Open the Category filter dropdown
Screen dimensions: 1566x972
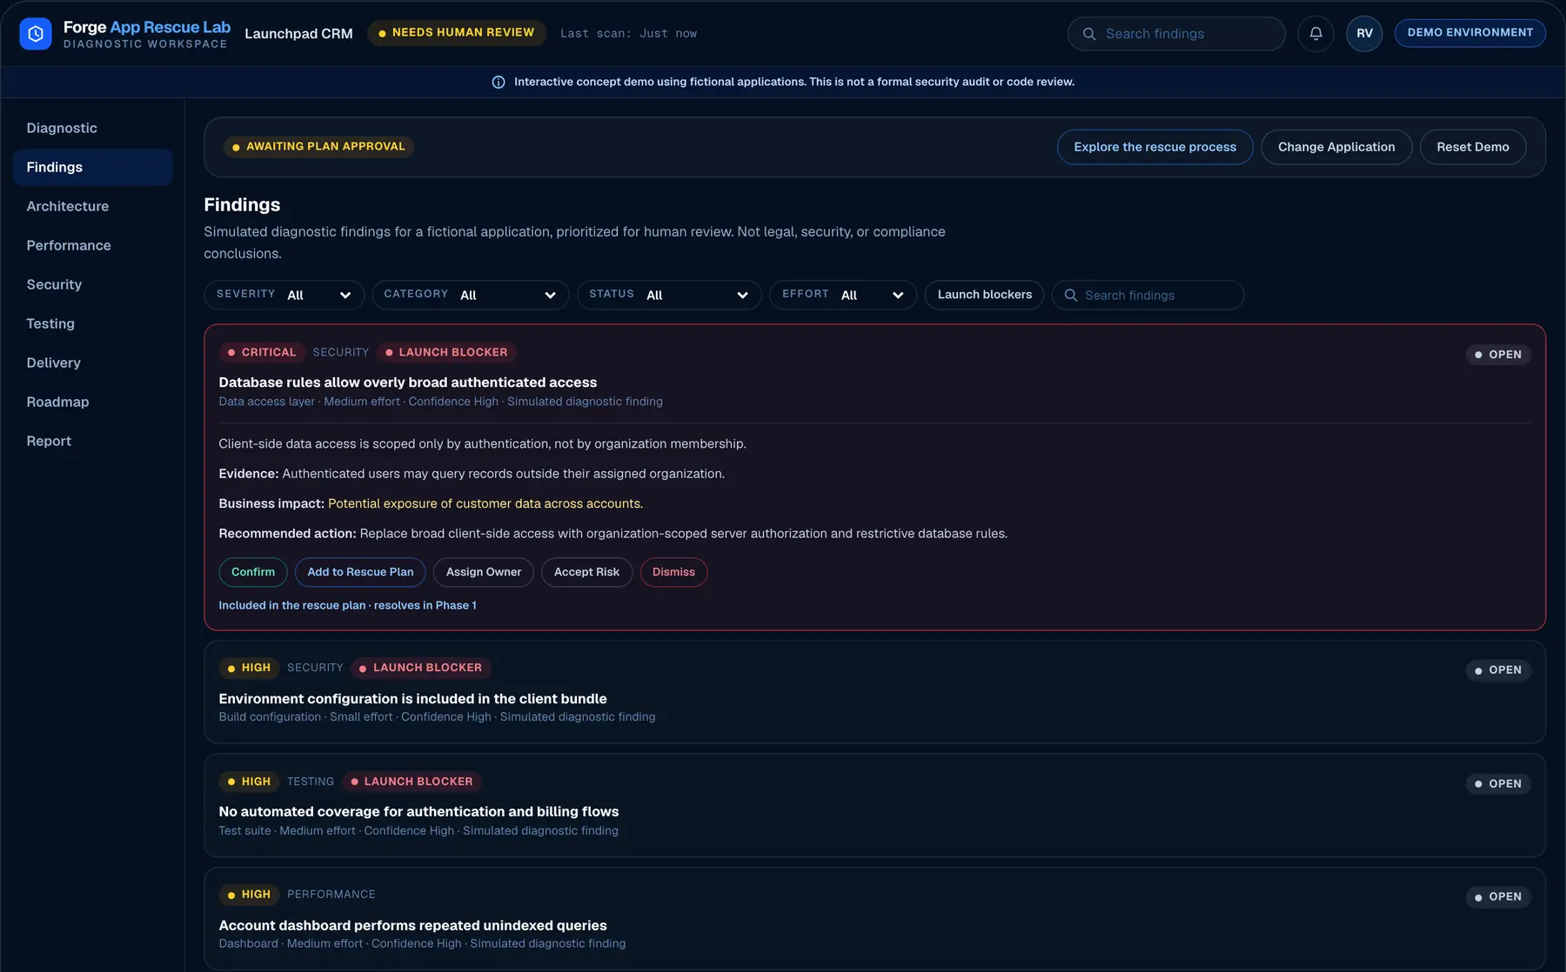point(470,295)
